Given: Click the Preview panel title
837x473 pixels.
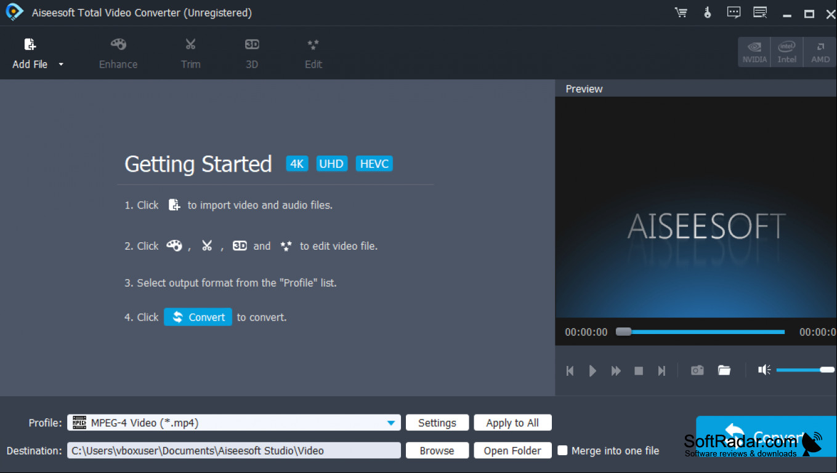Looking at the screenshot, I should point(584,89).
